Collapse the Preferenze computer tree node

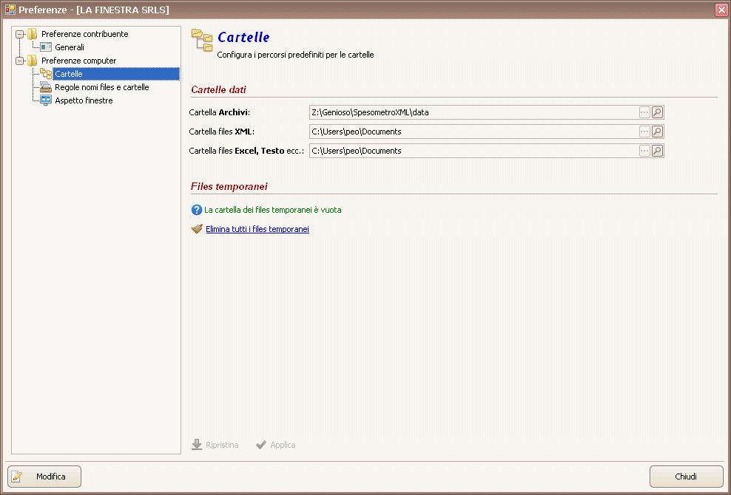(20, 61)
